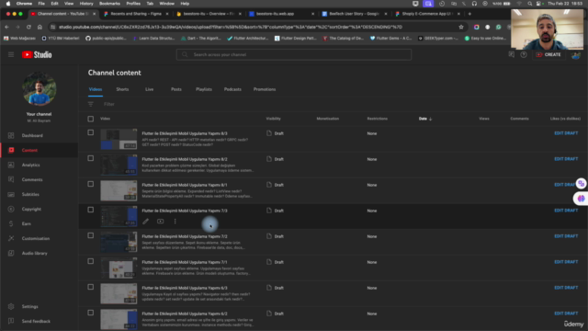Image resolution: width=588 pixels, height=331 pixels.
Task: Switch to the Promotions tab
Action: click(265, 89)
